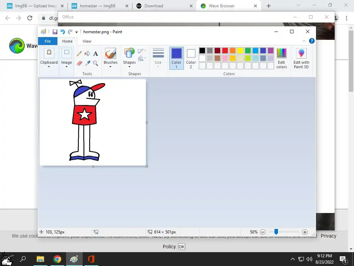This screenshot has height=266, width=354.
Task: Click the Undo arrow in Paint title bar
Action: coord(63,32)
